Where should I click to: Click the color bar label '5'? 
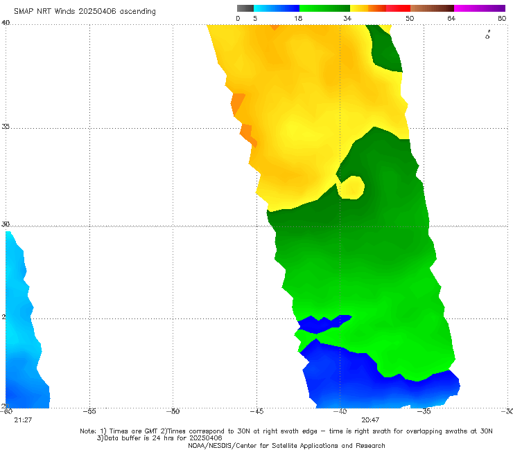[x=255, y=18]
